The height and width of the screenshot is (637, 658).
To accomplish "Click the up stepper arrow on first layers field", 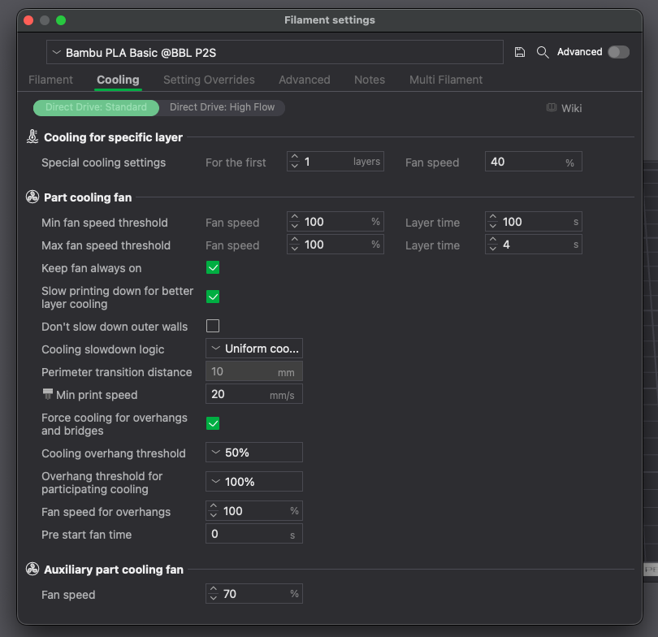I will coord(294,158).
